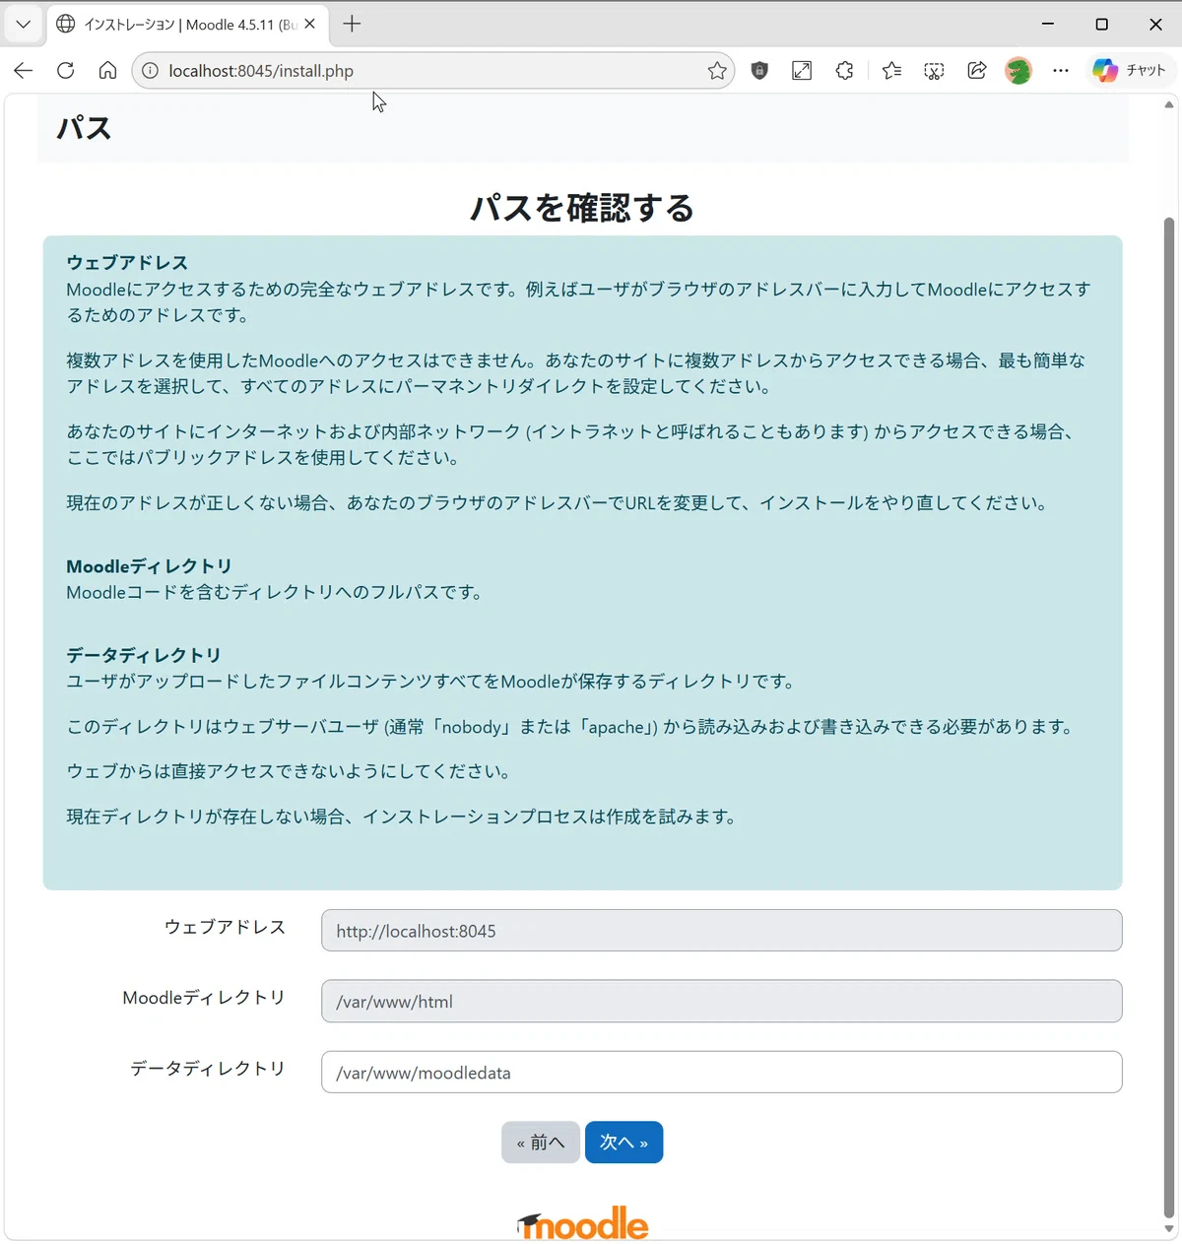Click the bold ウェブアドレス heading in the info box
Image resolution: width=1182 pixels, height=1244 pixels.
click(x=127, y=263)
